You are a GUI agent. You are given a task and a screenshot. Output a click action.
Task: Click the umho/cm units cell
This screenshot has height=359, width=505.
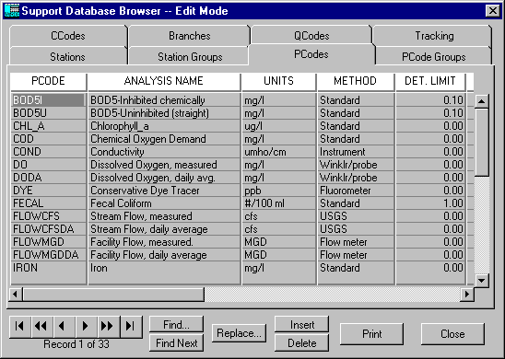coord(279,152)
